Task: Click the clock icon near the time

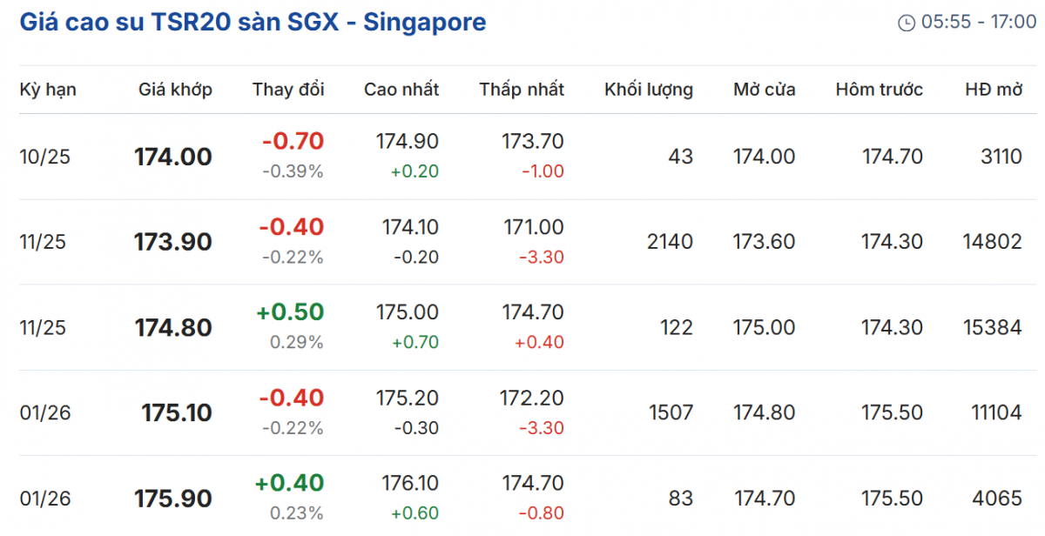Action: click(907, 23)
